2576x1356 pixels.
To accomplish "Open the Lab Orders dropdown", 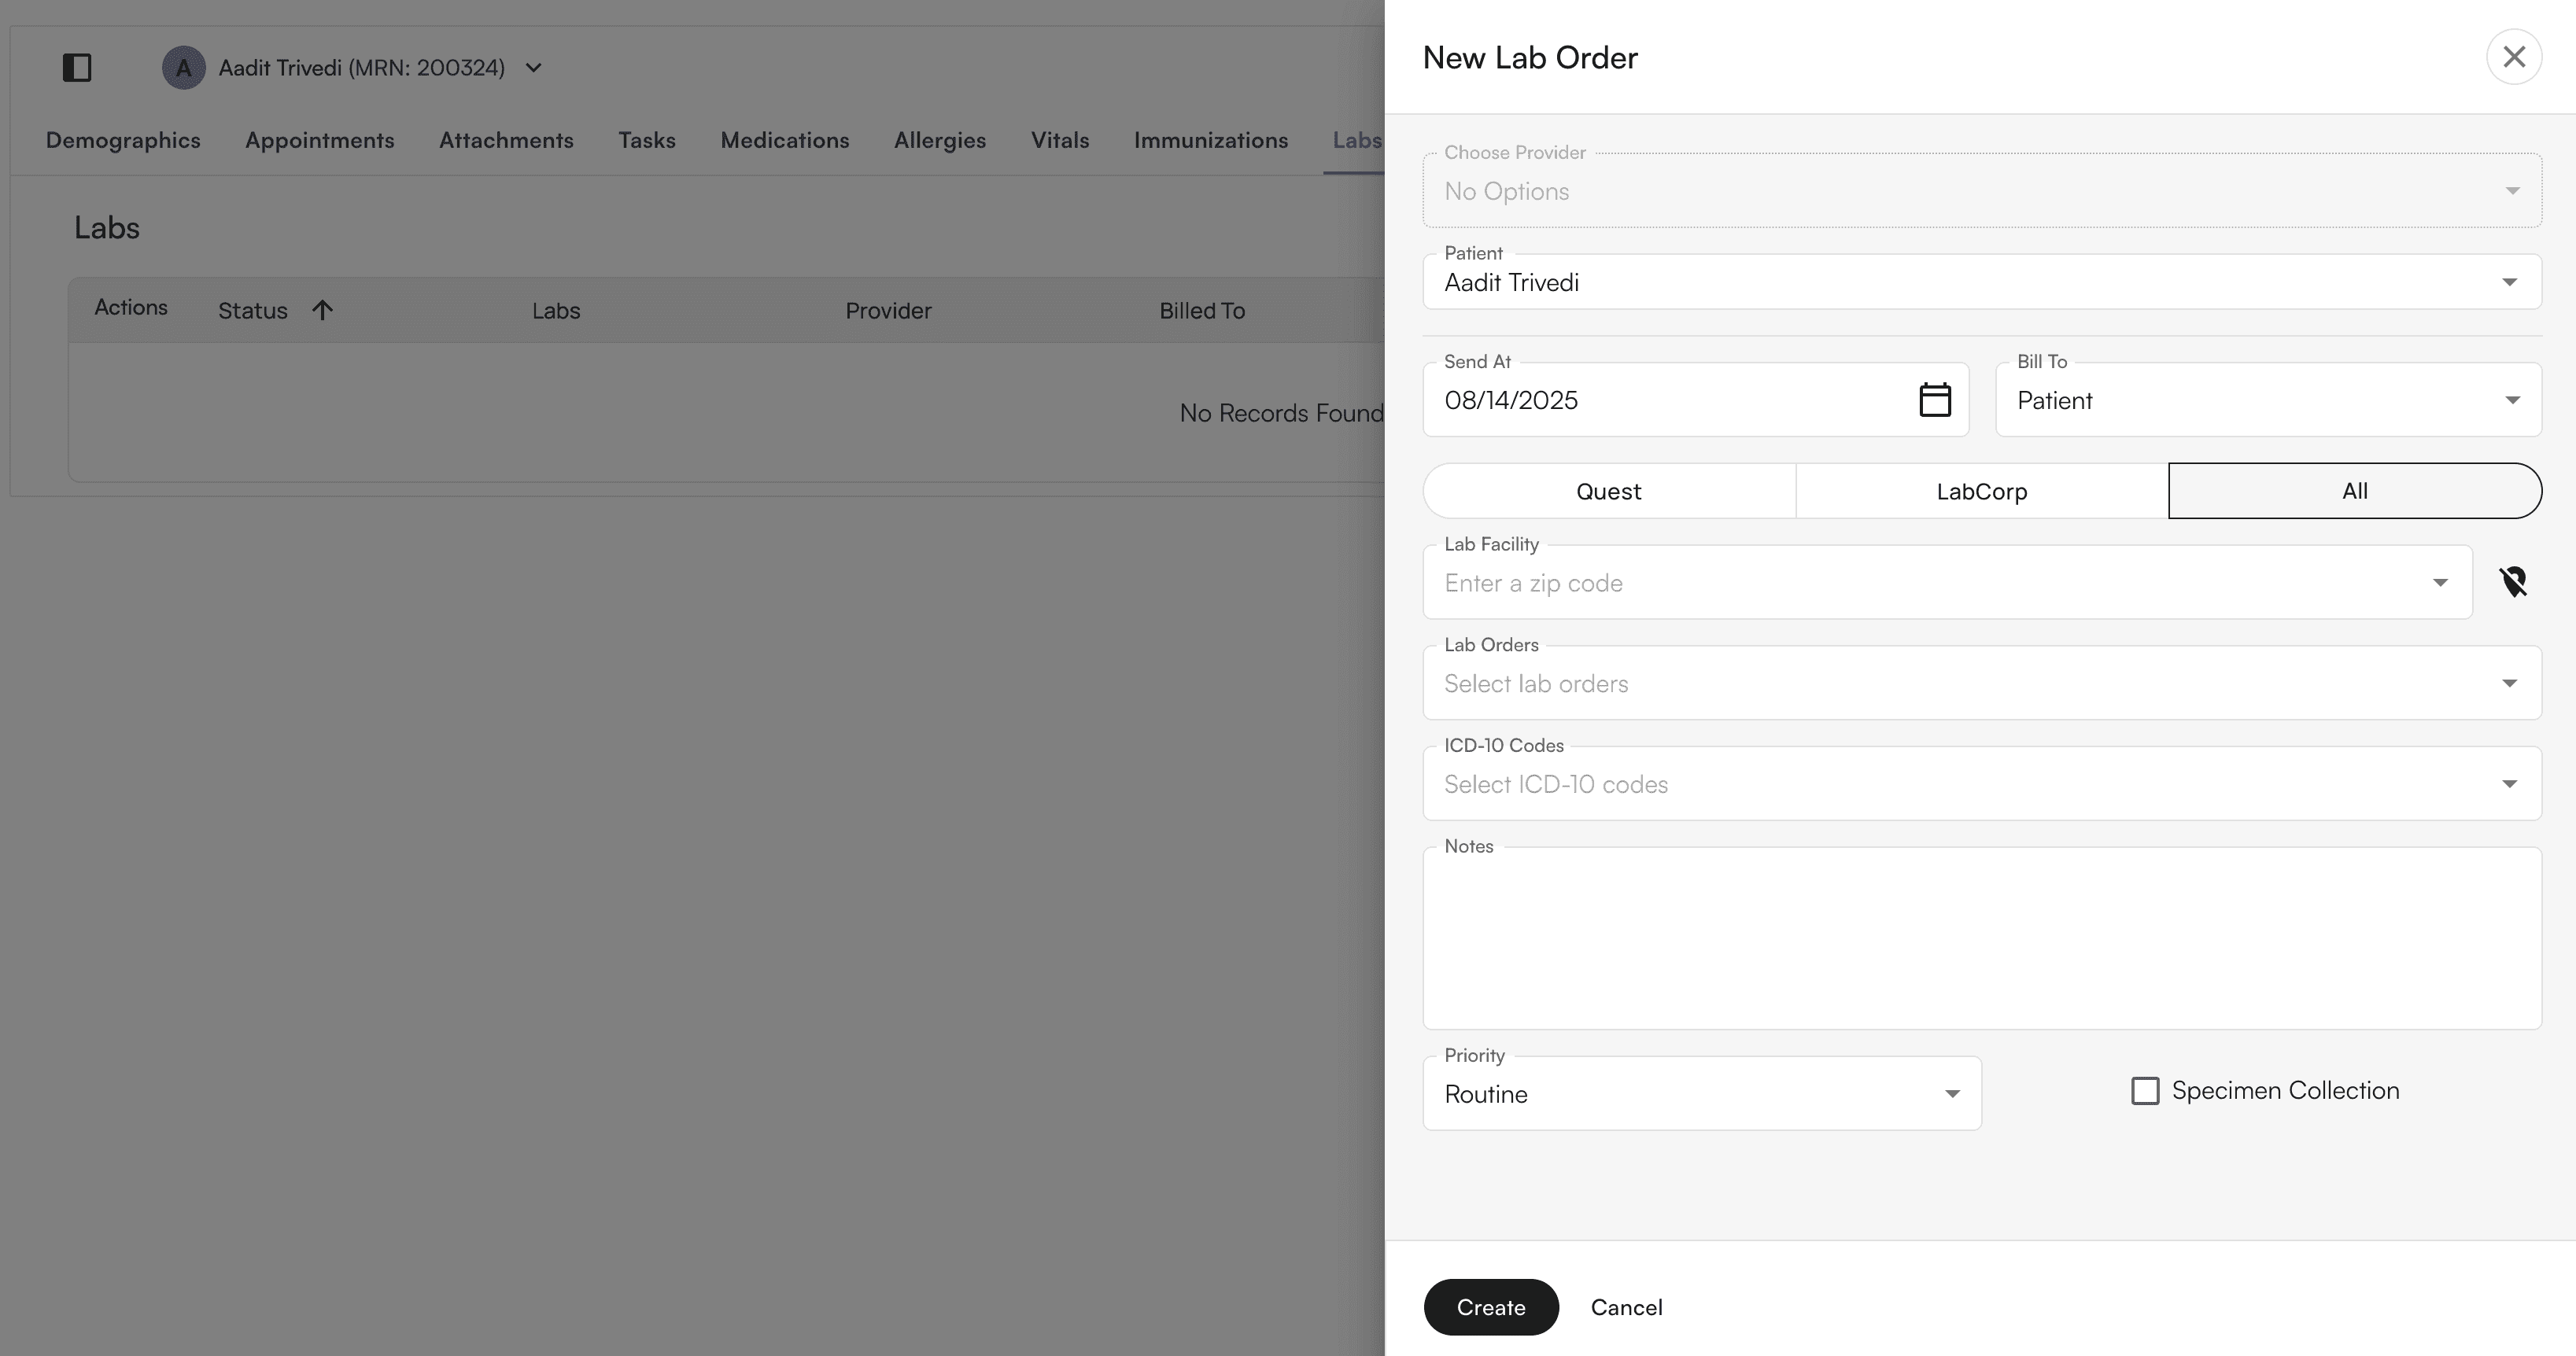I will pos(1981,684).
